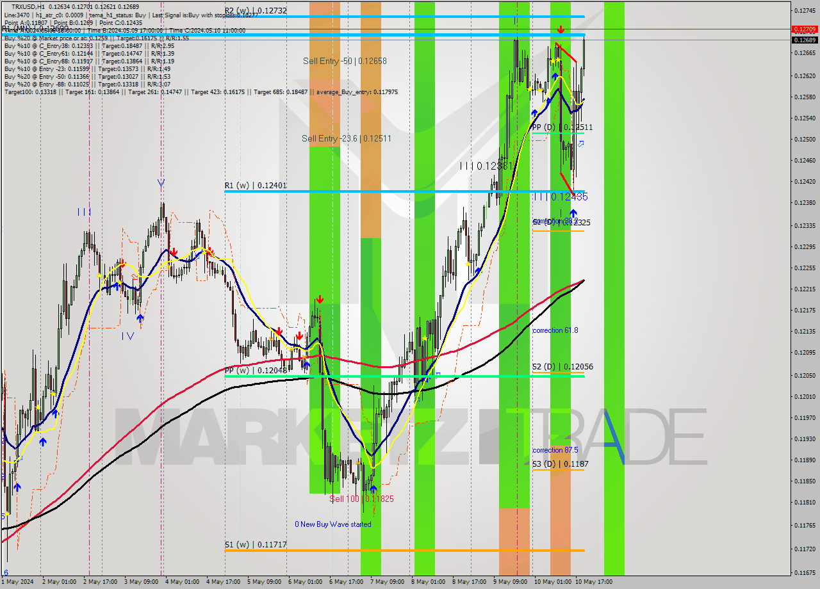Click the 'correction 61.8' text
820x589 pixels.
555,330
